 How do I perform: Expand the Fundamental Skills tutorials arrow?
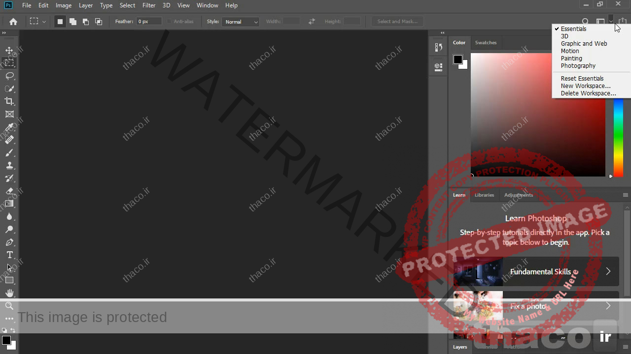click(608, 271)
